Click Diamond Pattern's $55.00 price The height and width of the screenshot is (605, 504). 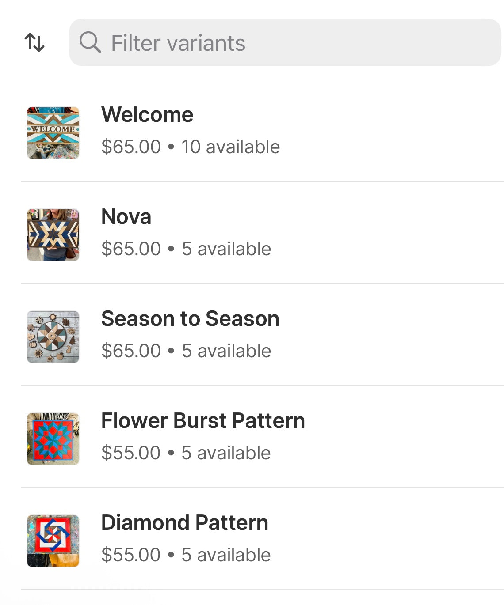pyautogui.click(x=131, y=555)
